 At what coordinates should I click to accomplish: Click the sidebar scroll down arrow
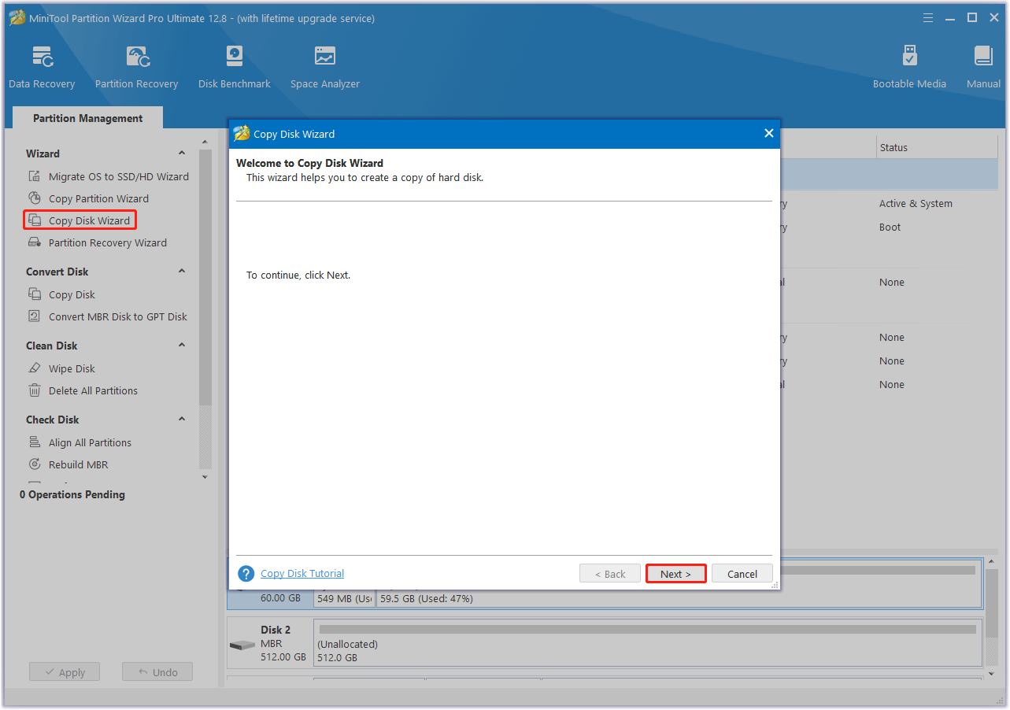tap(205, 476)
